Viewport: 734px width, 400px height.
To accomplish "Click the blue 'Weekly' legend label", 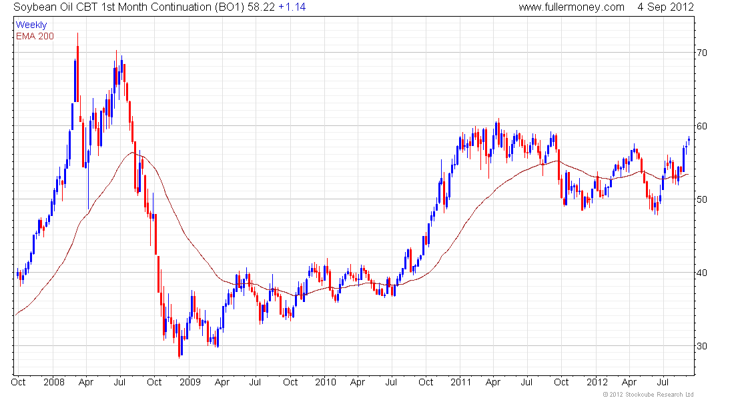I will (x=31, y=25).
